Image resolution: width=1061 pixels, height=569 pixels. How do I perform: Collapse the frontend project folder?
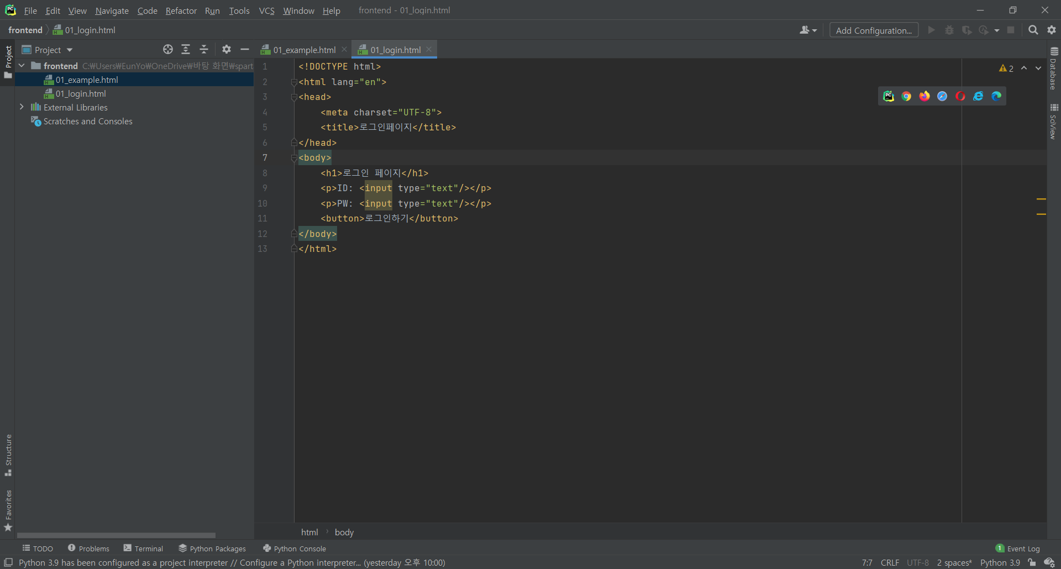click(22, 66)
